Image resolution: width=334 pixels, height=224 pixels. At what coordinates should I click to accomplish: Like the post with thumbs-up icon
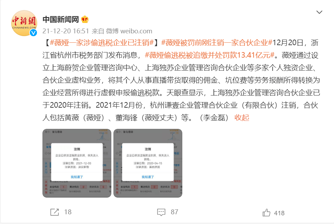266,213
